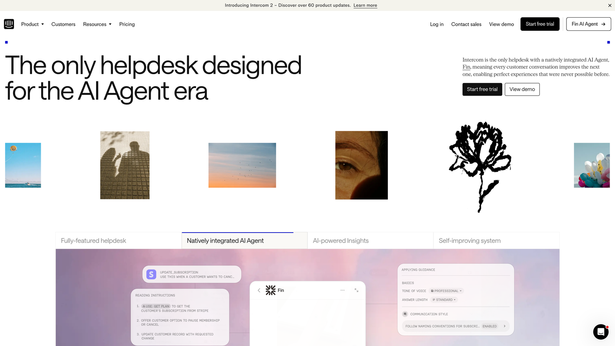Click the Communication Style icon
The height and width of the screenshot is (346, 615).
405,314
